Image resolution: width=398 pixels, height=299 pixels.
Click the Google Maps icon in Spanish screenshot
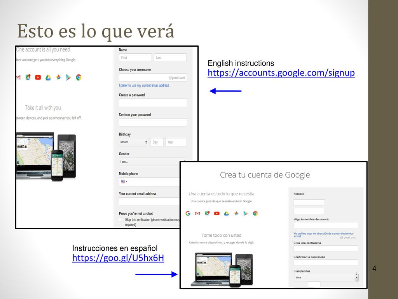tap(207, 213)
